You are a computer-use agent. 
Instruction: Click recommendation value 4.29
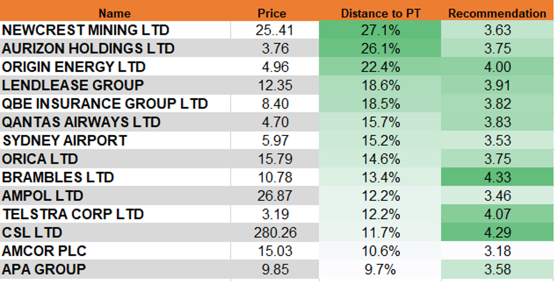(x=497, y=232)
